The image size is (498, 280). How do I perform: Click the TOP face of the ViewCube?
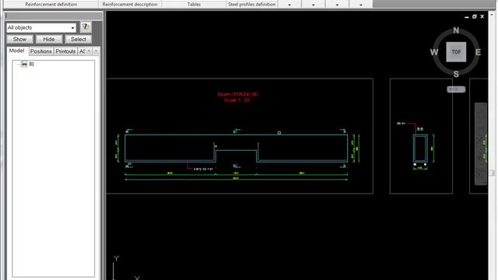(x=456, y=52)
